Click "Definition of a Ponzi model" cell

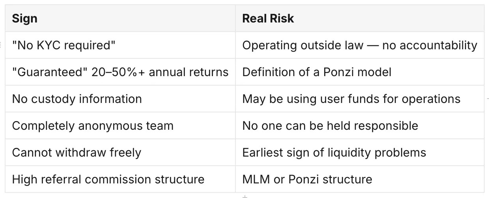(x=360, y=72)
